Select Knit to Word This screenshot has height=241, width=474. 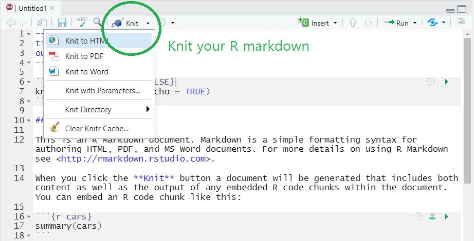[86, 72]
